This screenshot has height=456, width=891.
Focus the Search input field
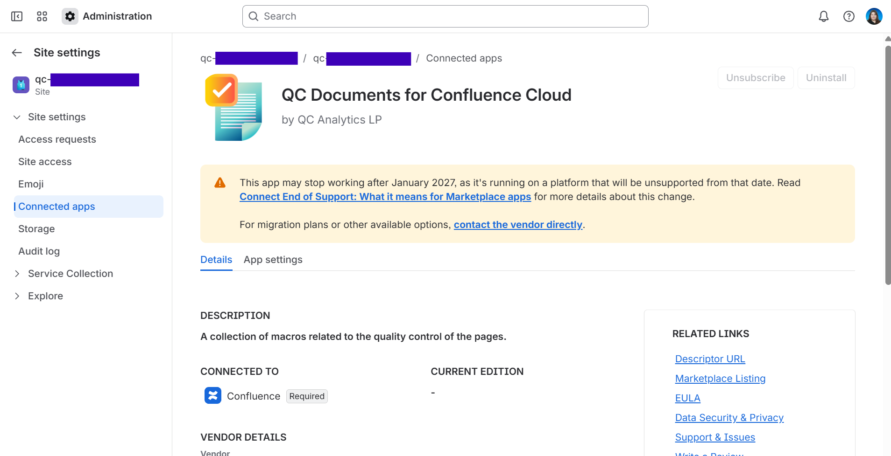pyautogui.click(x=445, y=16)
